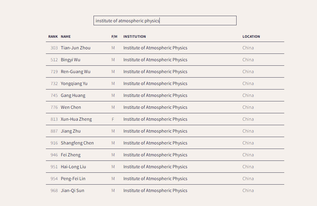317x206 pixels.
Task: Click the institution search input field
Action: pos(165,21)
